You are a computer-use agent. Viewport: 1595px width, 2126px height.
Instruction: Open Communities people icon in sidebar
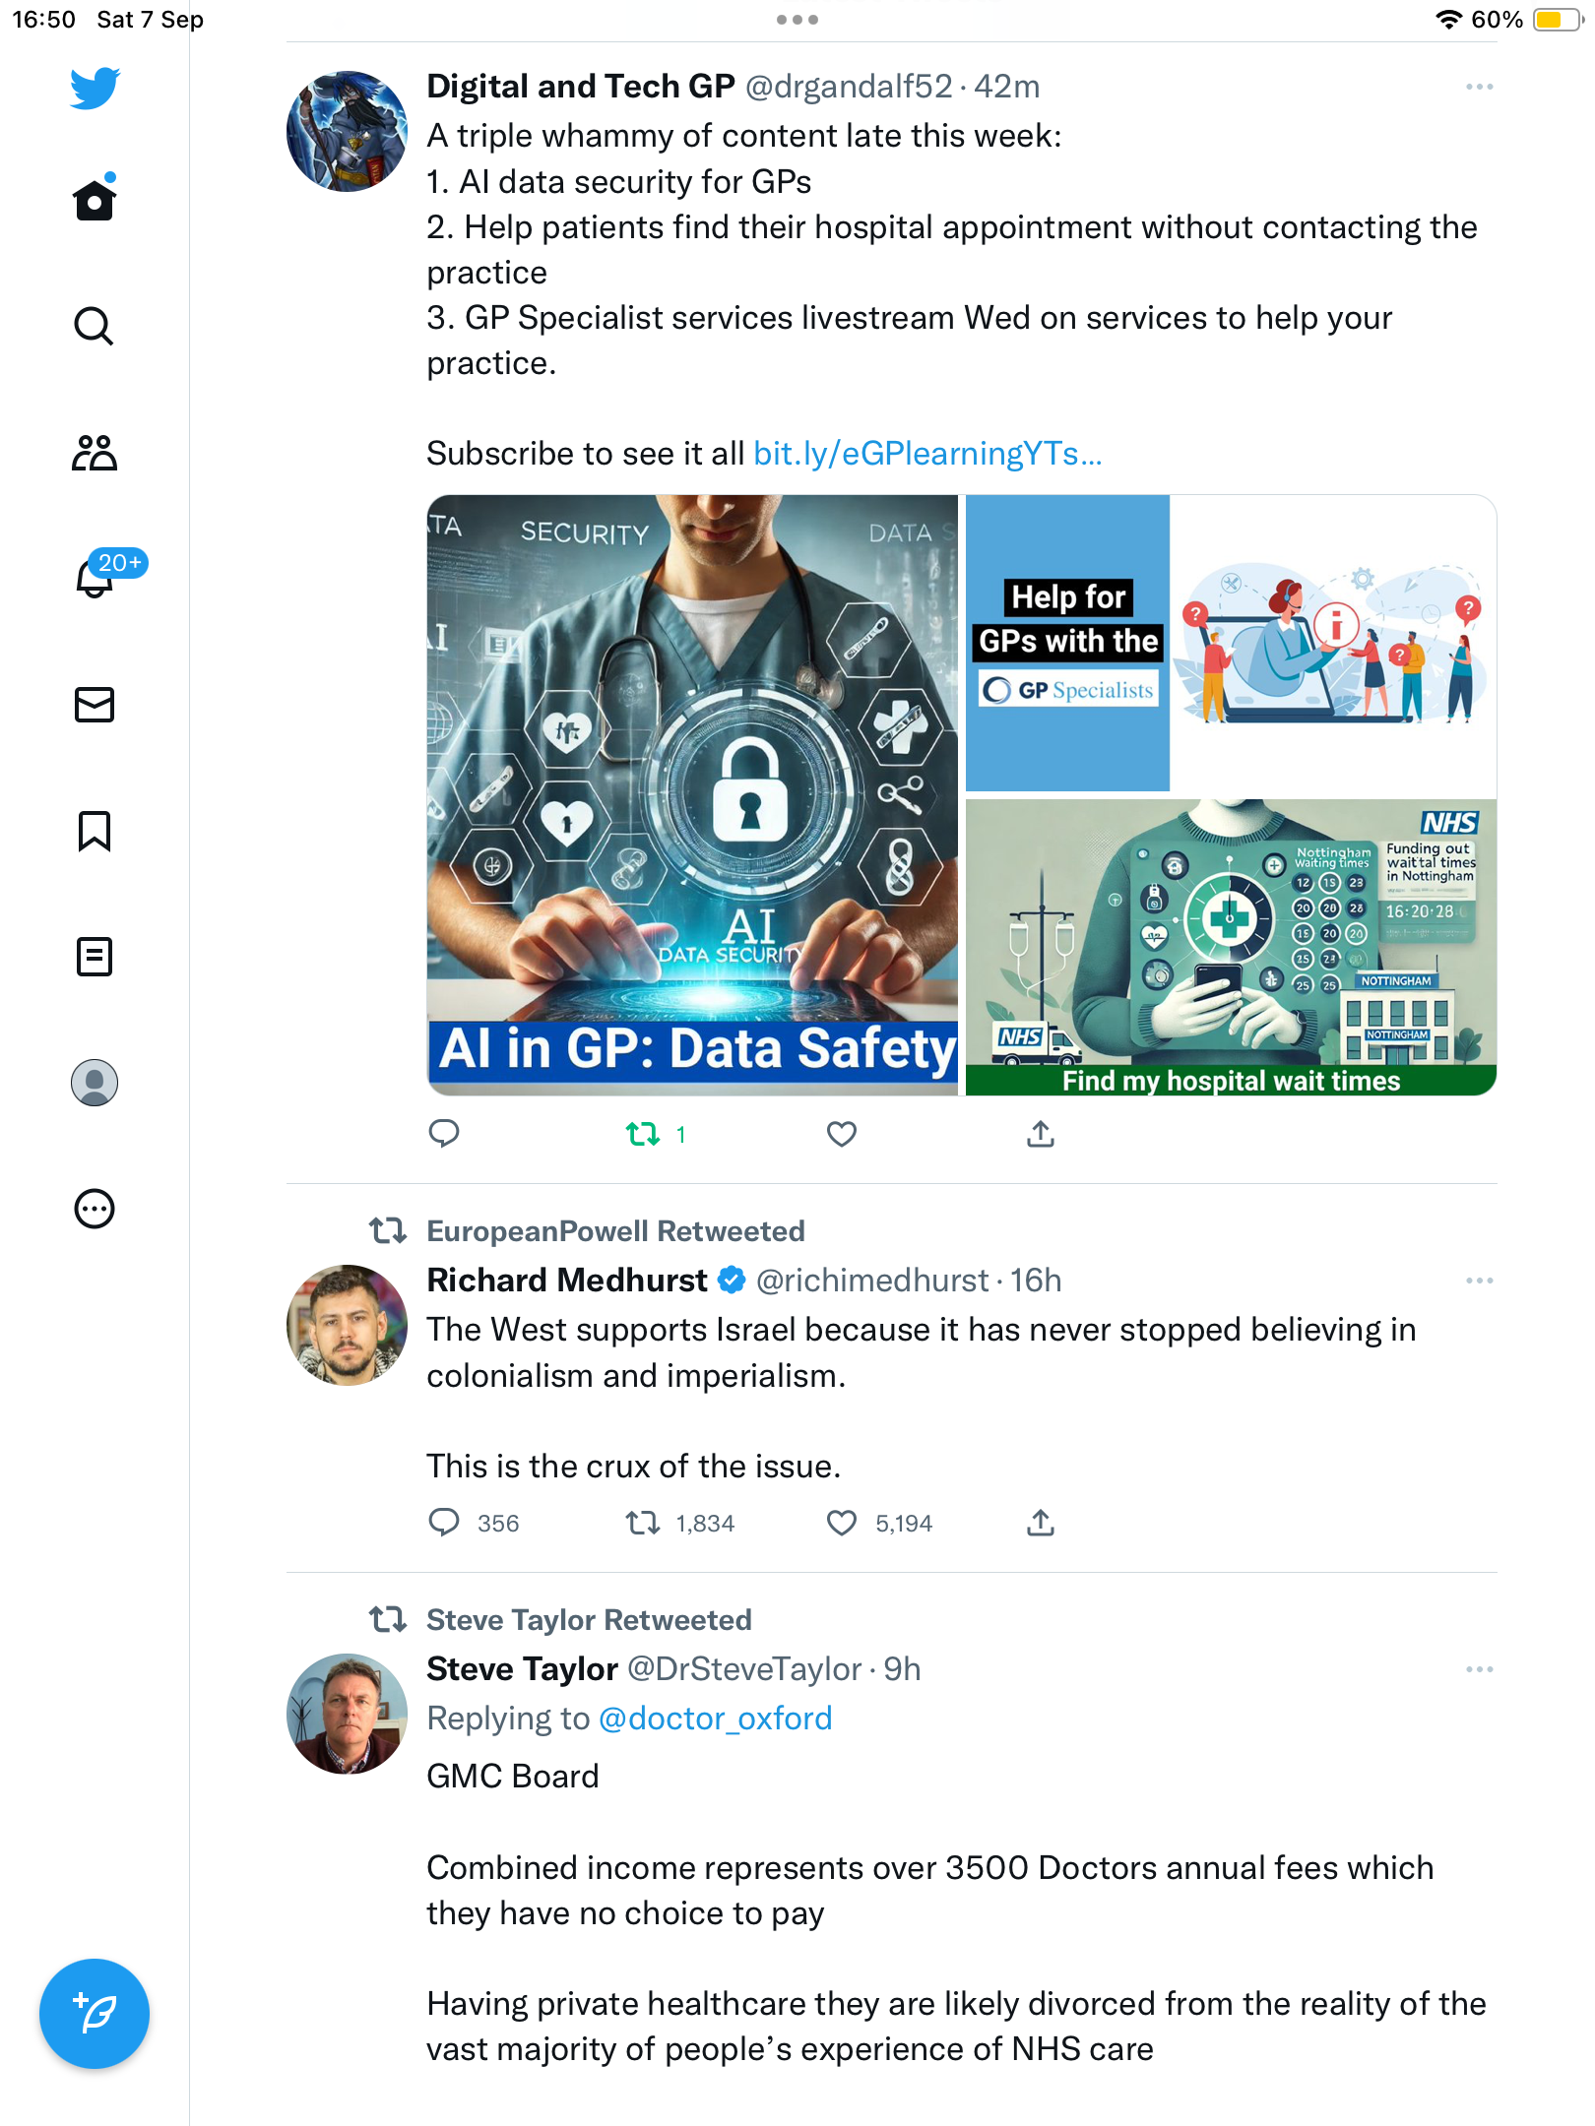(95, 453)
